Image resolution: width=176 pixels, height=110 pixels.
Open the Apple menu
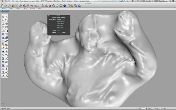2,1
